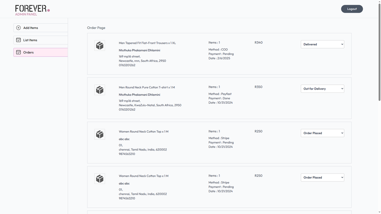
Task: Click the parcel icon of the last visible order
Action: tap(100, 179)
